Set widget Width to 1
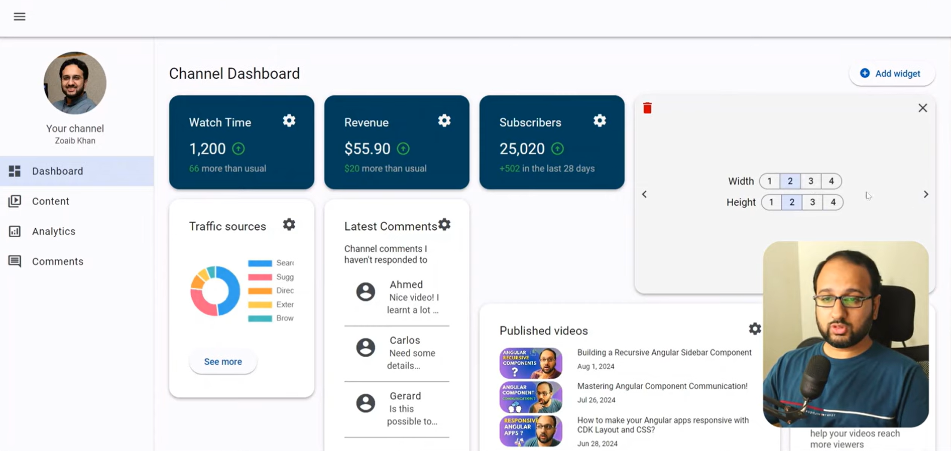The height and width of the screenshot is (451, 951). click(x=770, y=181)
